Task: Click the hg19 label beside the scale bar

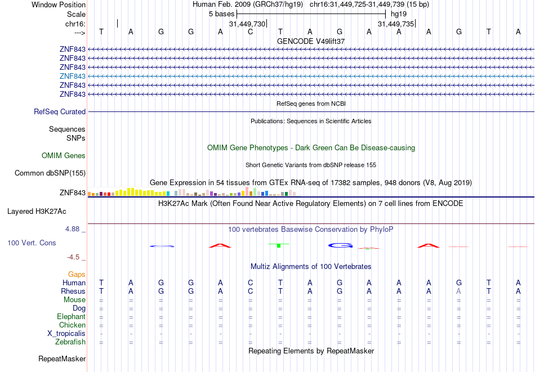Action: coord(399,14)
